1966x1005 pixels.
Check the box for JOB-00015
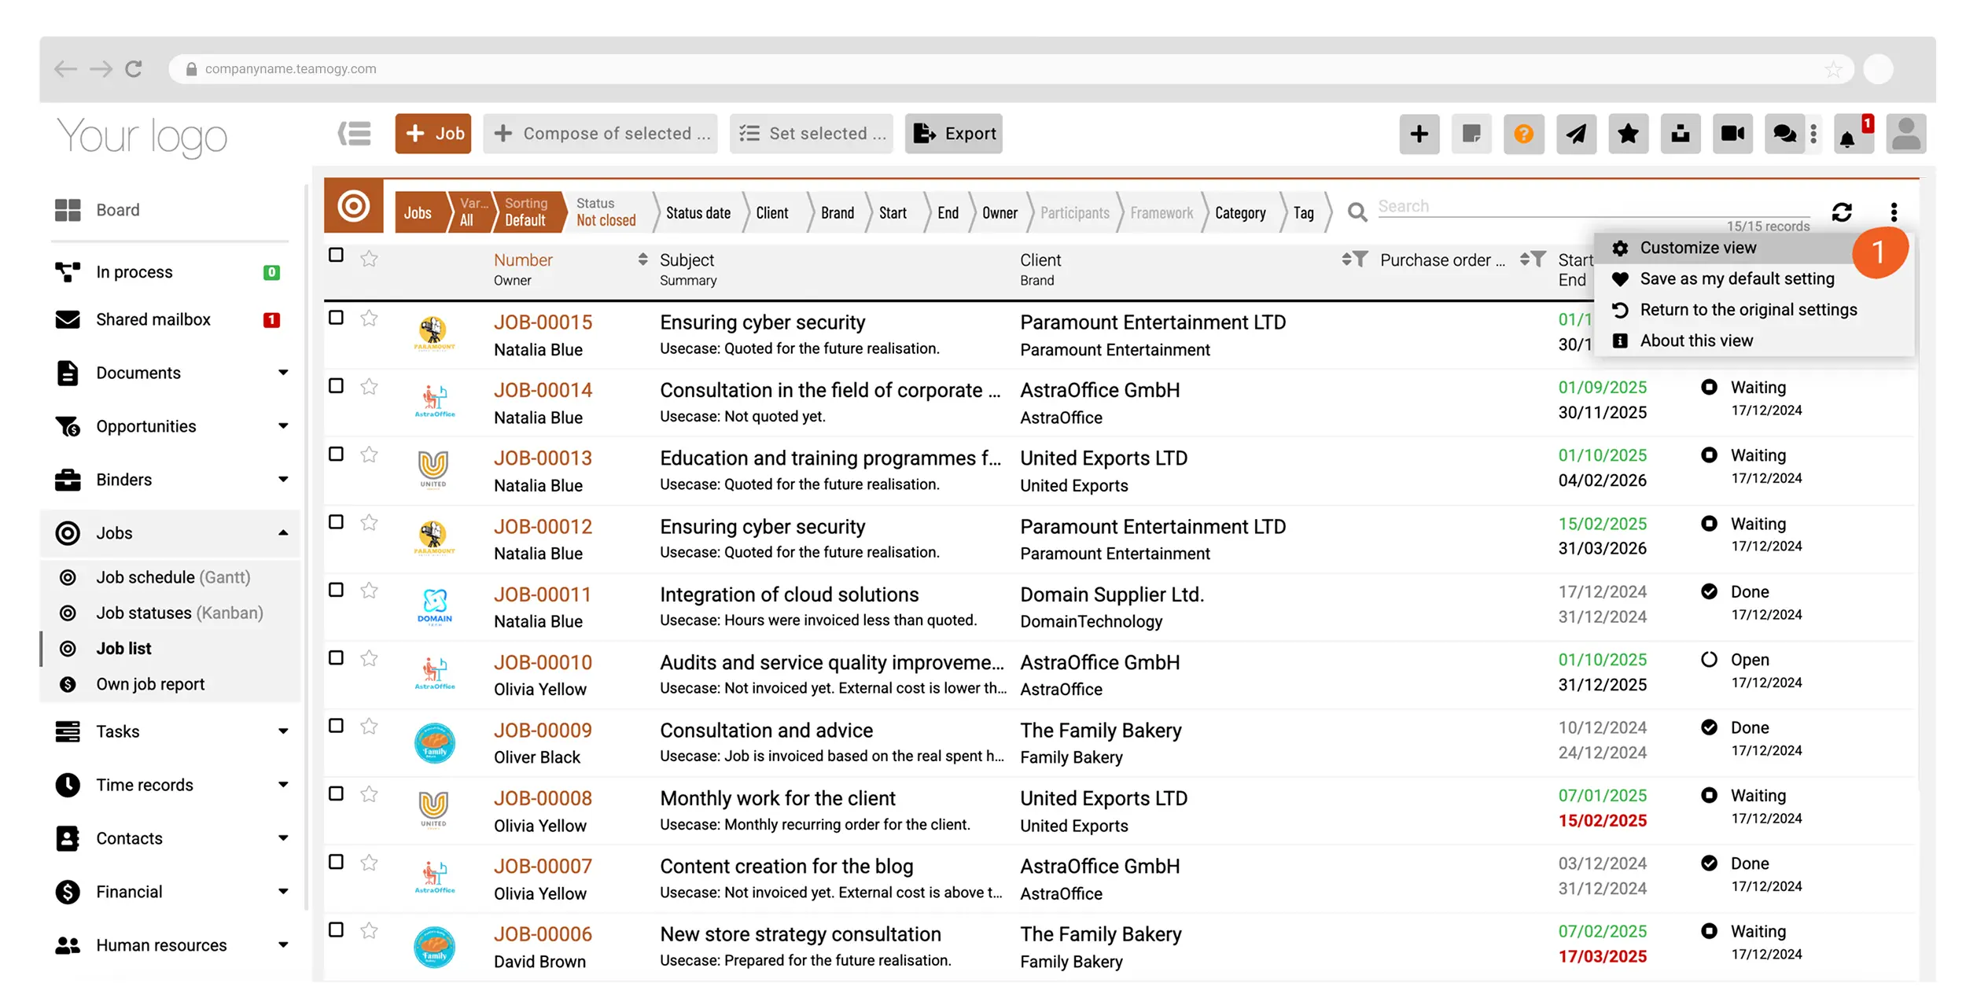coord(336,318)
